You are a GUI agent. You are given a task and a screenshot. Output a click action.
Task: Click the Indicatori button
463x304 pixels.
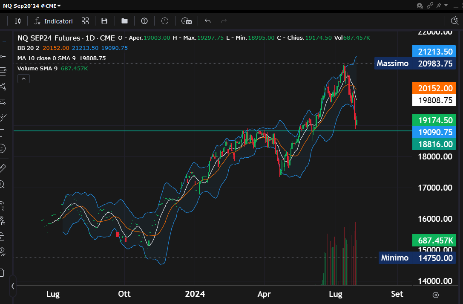(54, 21)
